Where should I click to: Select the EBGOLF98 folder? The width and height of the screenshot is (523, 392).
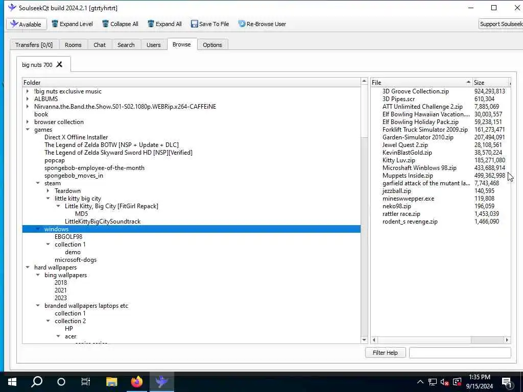(68, 237)
